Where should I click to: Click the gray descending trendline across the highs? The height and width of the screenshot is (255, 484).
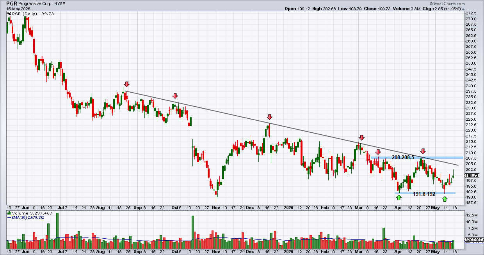click(x=293, y=128)
